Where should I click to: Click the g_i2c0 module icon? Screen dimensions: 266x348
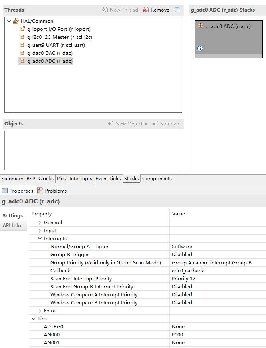coord(22,37)
